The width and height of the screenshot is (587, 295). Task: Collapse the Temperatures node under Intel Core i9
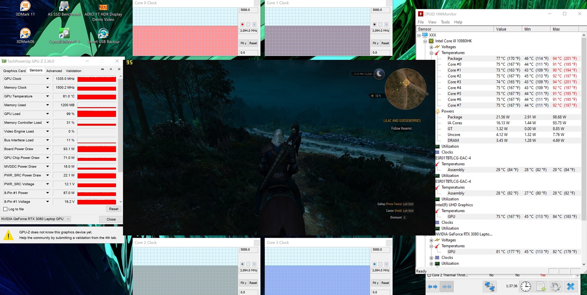point(431,53)
